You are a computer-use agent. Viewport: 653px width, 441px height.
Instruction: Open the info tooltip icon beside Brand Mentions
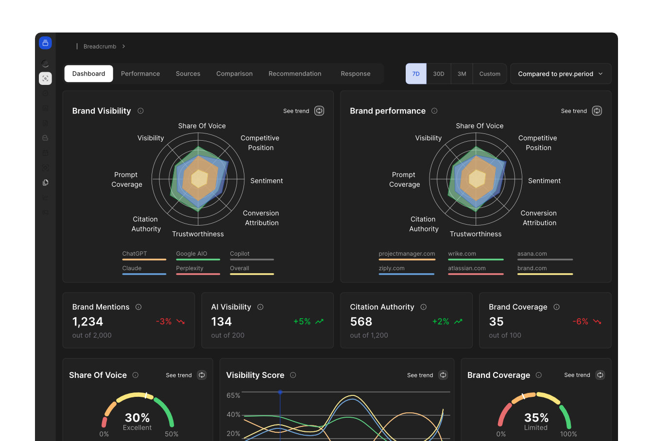click(138, 307)
